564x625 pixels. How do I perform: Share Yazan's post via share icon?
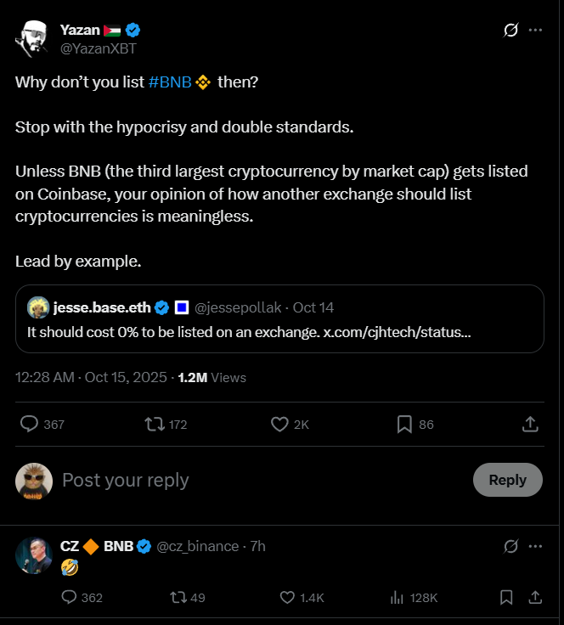pos(530,424)
